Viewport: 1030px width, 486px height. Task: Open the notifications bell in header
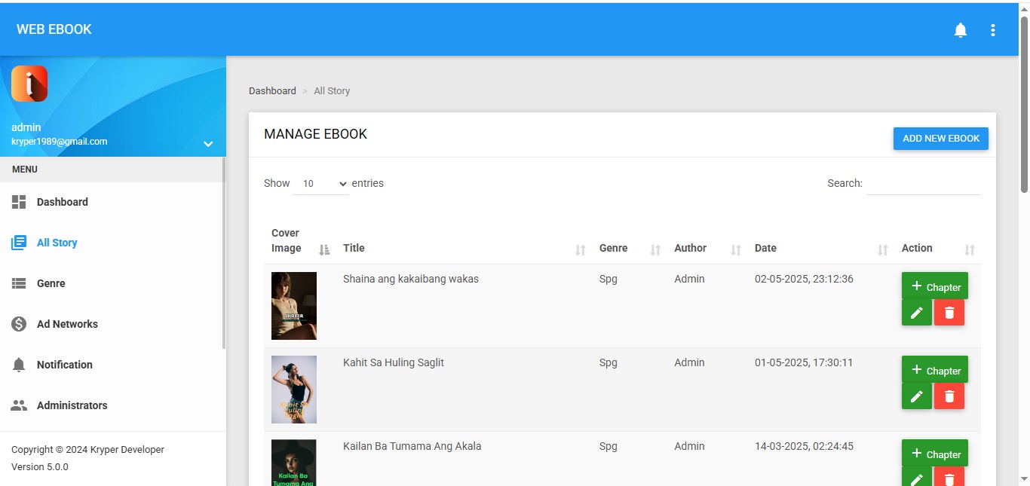click(960, 30)
